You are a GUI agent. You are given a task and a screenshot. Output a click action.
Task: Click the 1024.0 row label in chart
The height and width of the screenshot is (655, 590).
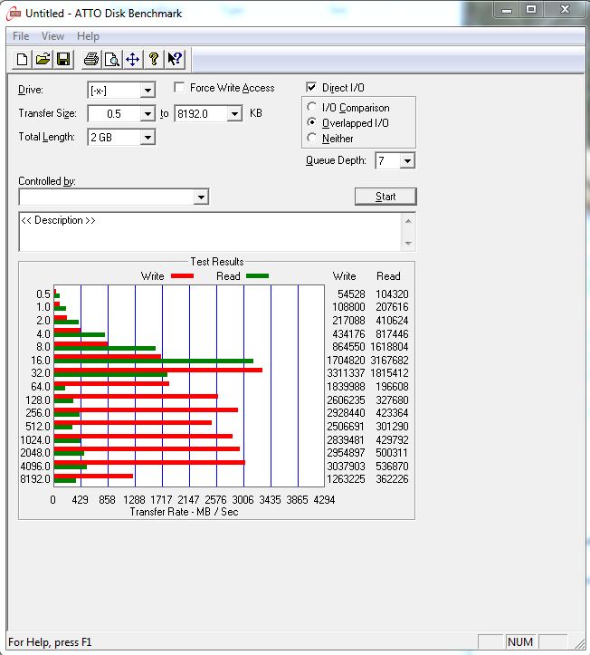click(x=35, y=440)
